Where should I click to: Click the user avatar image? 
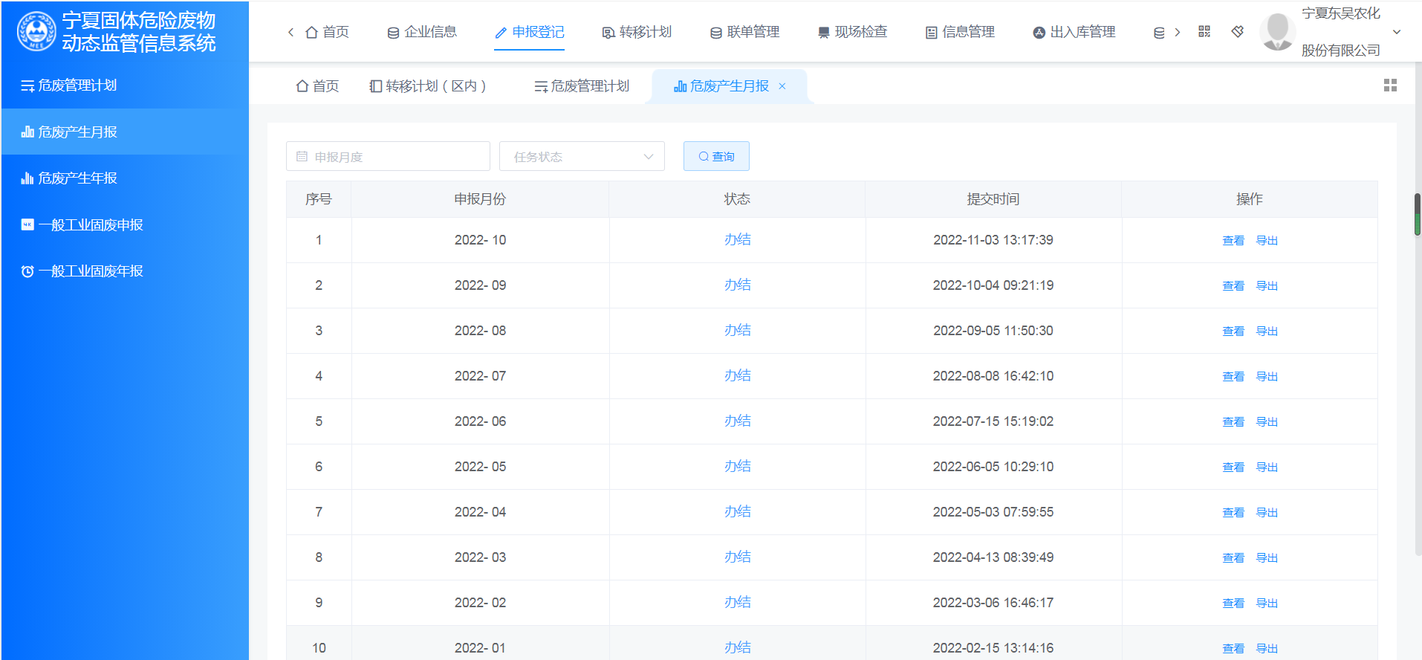point(1277,32)
